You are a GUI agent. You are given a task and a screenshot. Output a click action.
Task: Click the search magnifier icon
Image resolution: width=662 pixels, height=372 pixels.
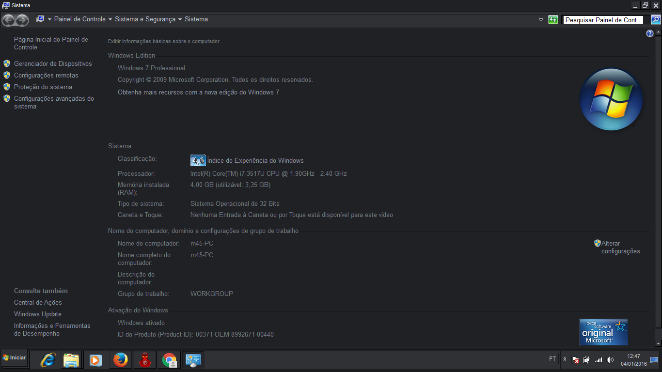coord(655,20)
